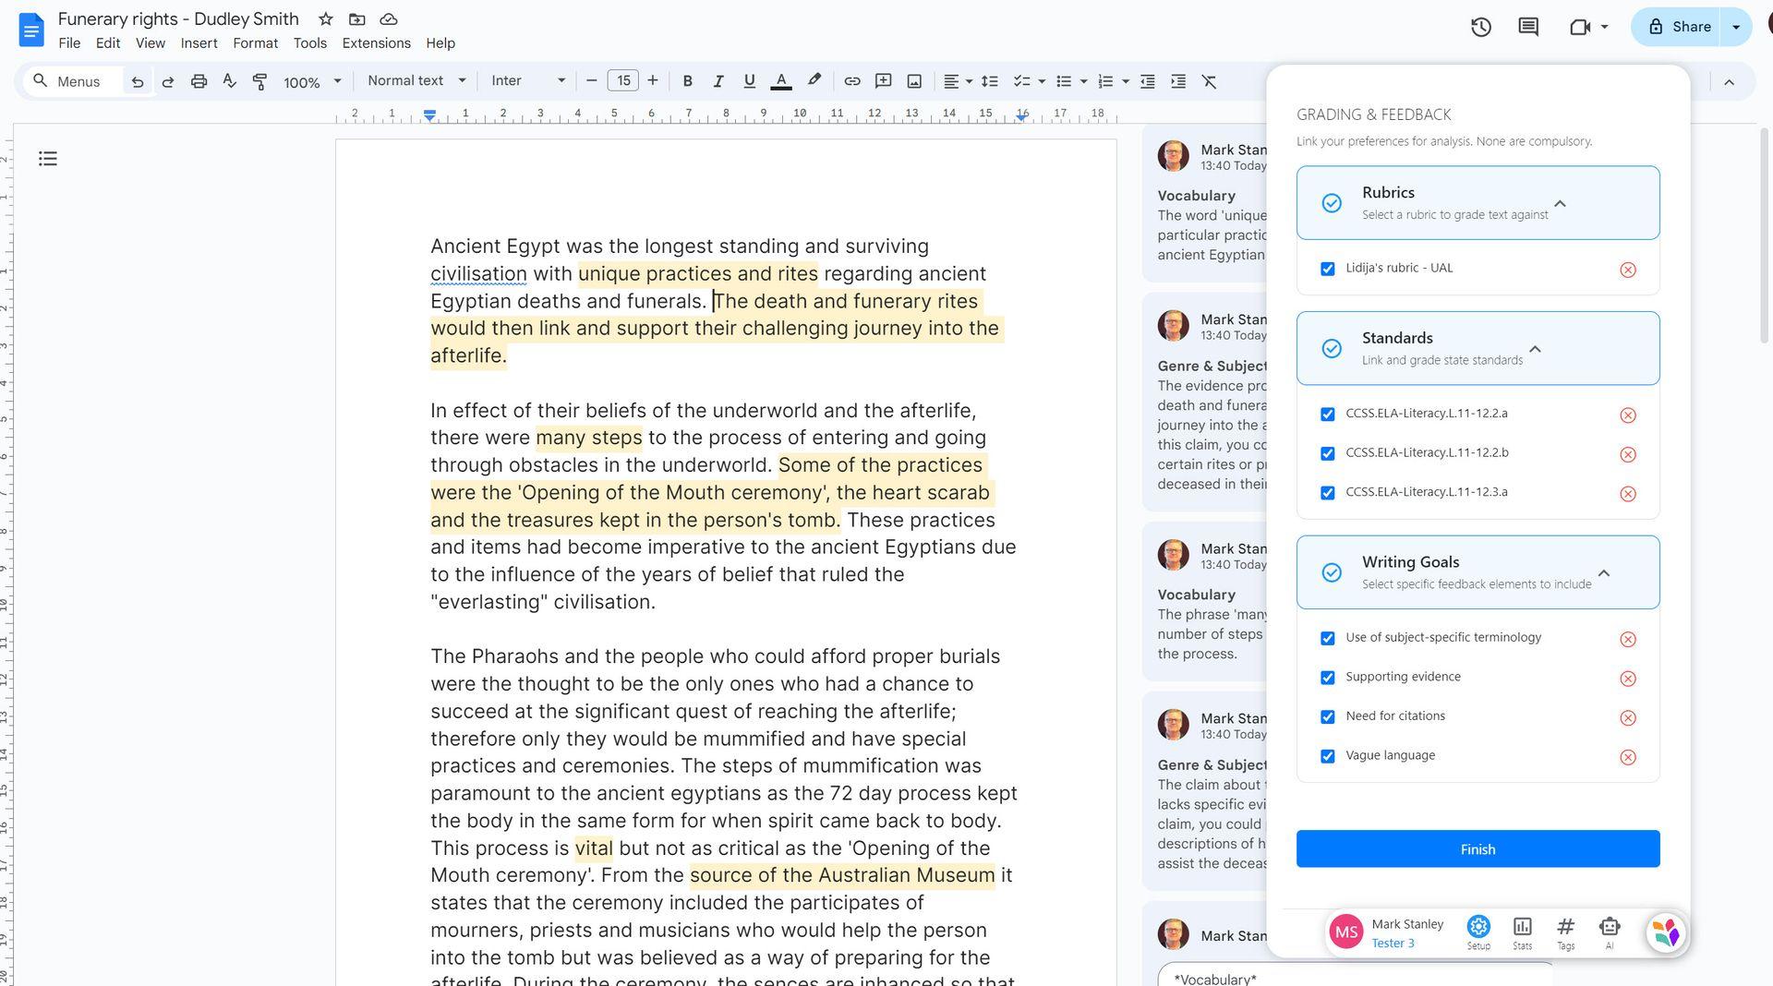The image size is (1773, 986).
Task: Collapse the Writing Goals section
Action: tap(1604, 573)
